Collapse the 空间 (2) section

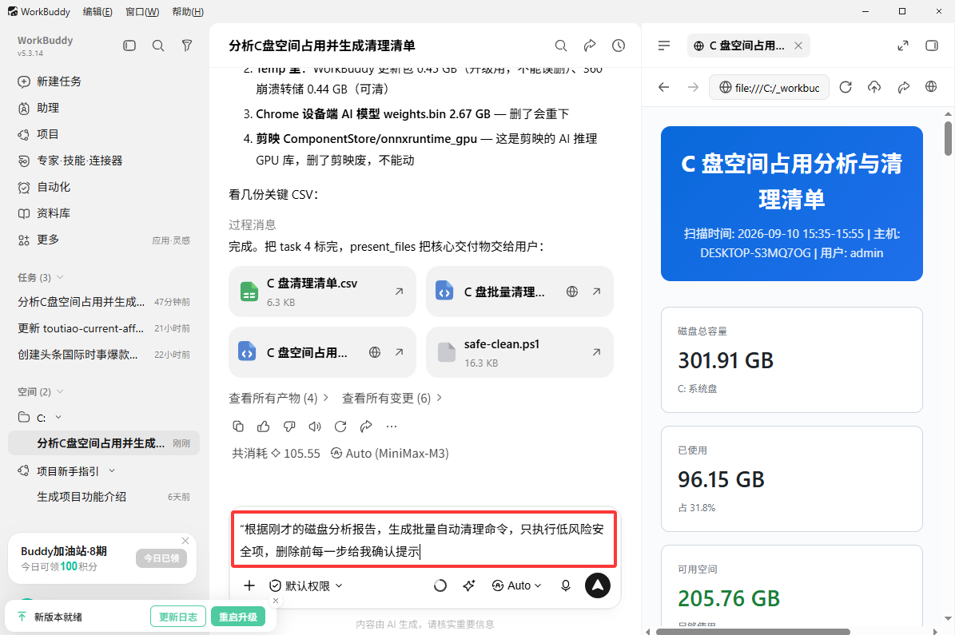coord(60,391)
